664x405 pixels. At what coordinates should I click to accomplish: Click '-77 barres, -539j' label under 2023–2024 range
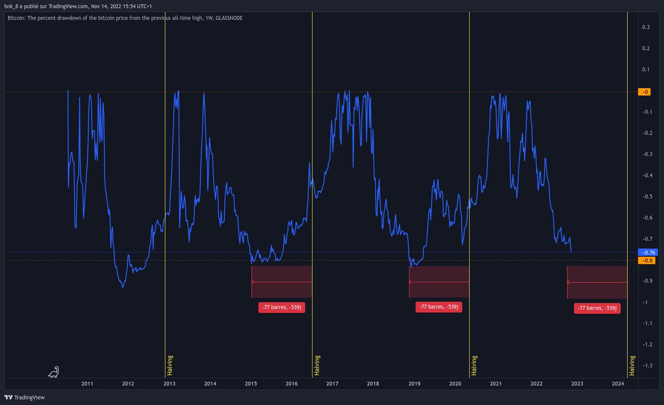[x=597, y=308]
